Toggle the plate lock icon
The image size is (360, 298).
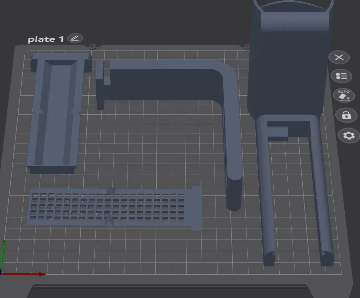[x=346, y=115]
